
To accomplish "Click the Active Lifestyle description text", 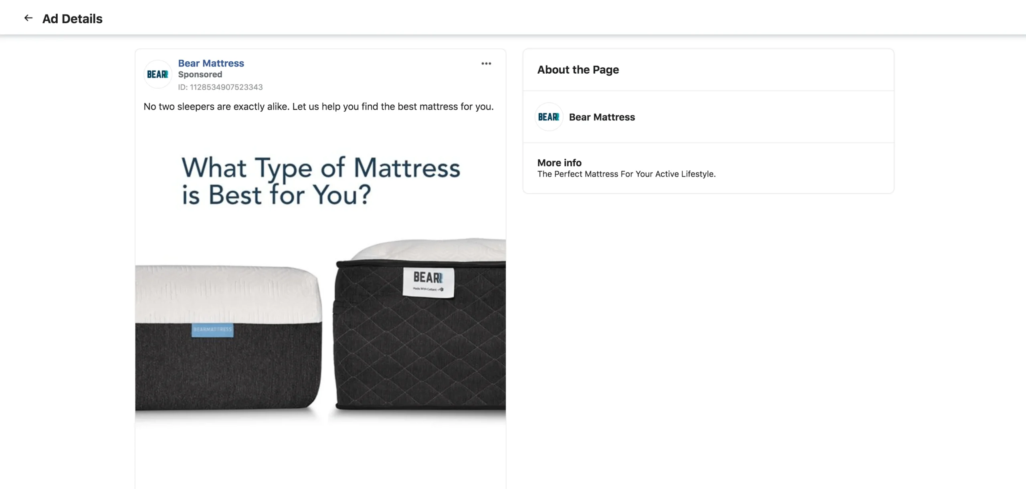I will (x=626, y=174).
